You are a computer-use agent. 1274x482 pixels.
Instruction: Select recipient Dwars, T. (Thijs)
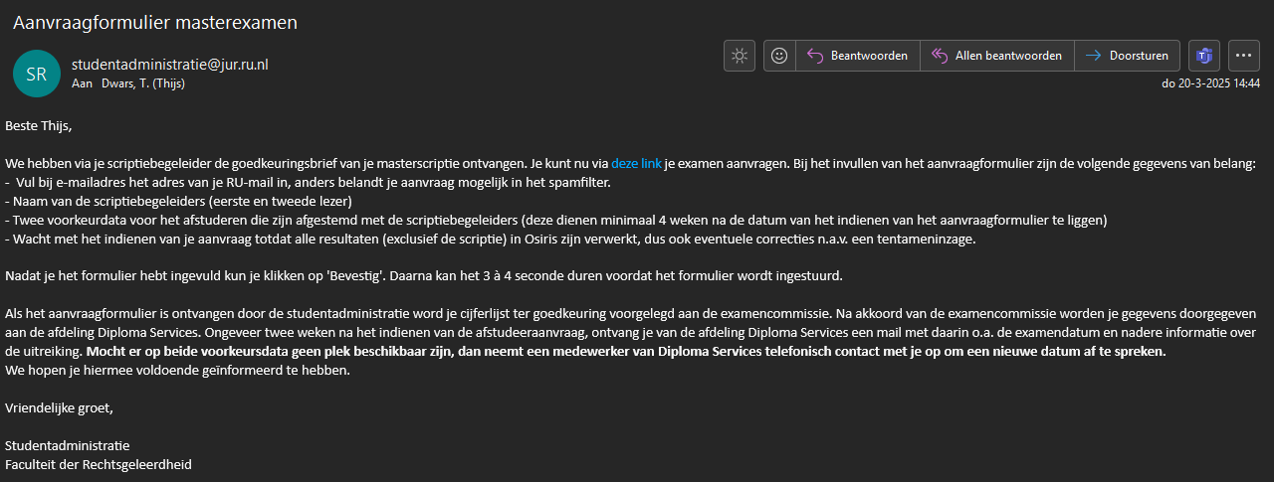click(x=142, y=83)
